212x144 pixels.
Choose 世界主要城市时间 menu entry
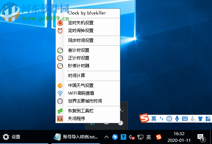88,101
